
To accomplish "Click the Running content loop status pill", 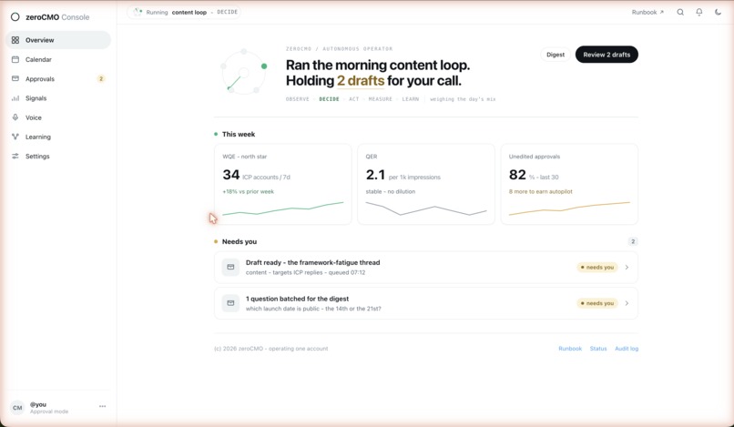I will click(184, 12).
